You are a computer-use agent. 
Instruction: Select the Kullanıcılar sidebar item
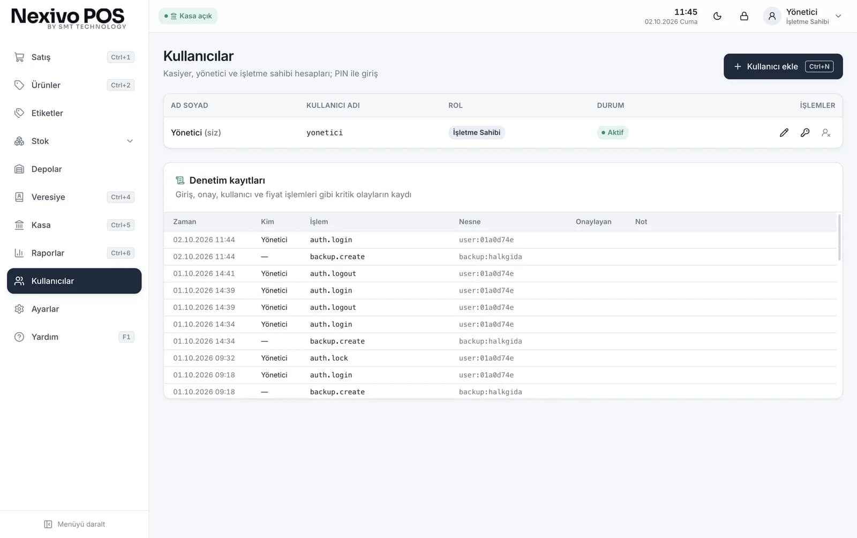coord(74,281)
